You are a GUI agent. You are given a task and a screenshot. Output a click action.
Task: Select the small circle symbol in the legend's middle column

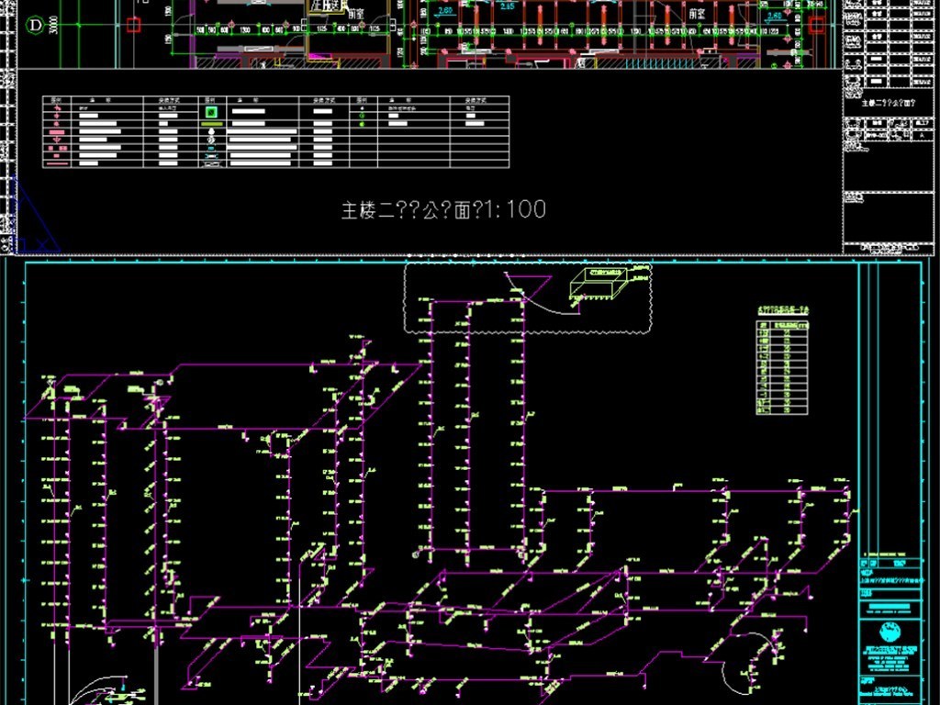212,131
